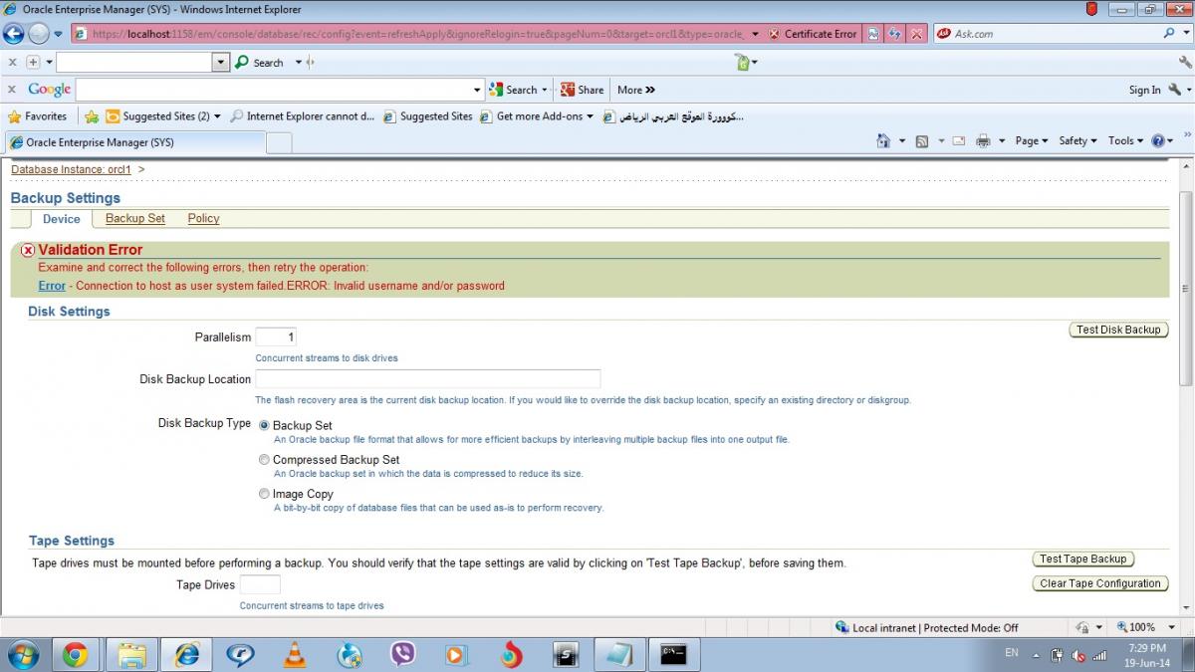The width and height of the screenshot is (1195, 672).
Task: Open VLC media player from taskbar
Action: [x=296, y=654]
